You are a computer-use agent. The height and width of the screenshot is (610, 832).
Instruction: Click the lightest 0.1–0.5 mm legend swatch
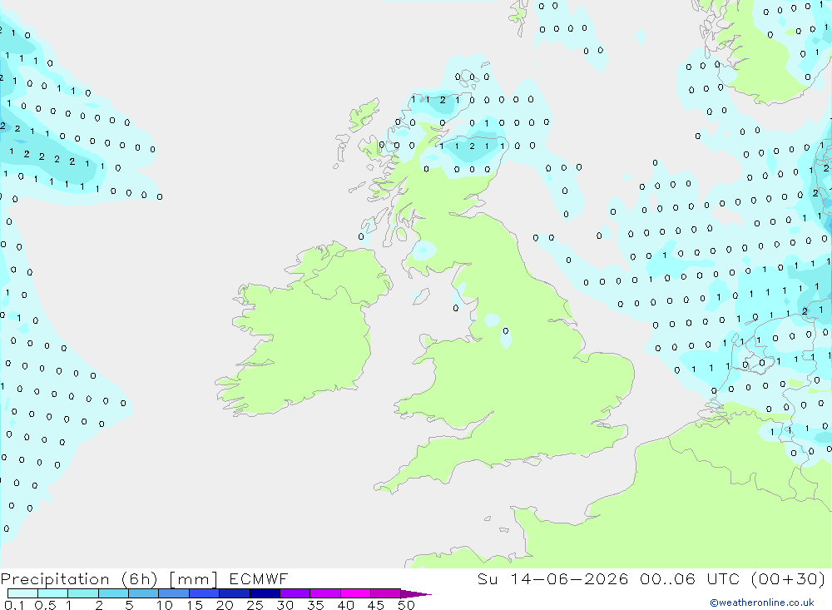(22, 593)
